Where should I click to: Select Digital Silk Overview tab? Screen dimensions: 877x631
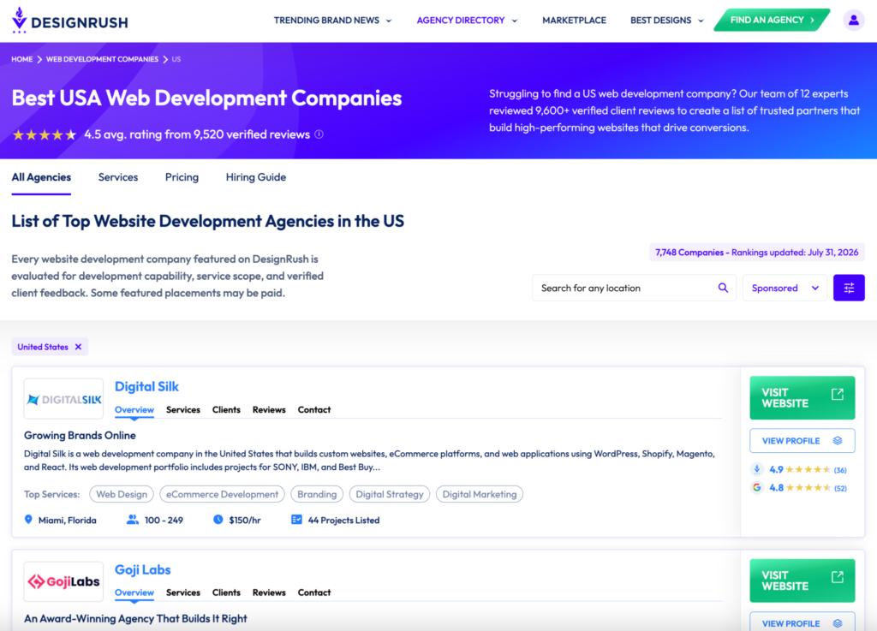click(x=134, y=409)
